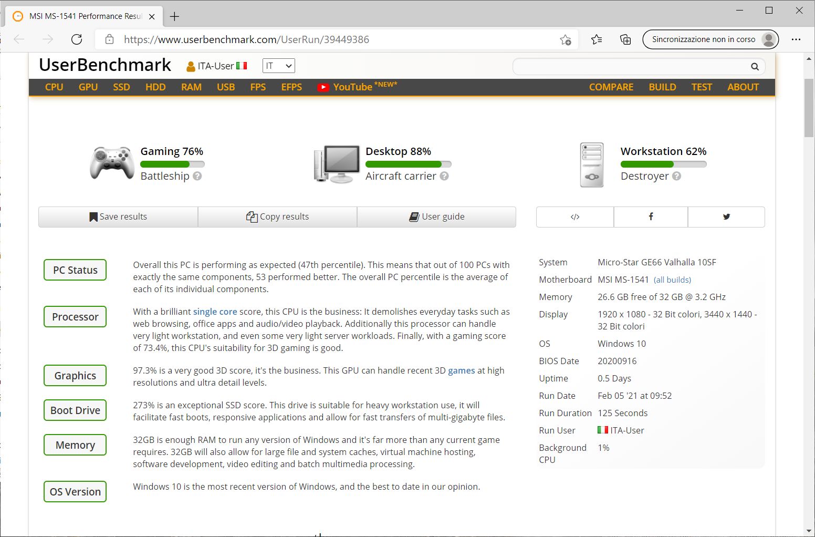Viewport: 815px width, 537px height.
Task: Open the User guide
Action: pyautogui.click(x=437, y=217)
